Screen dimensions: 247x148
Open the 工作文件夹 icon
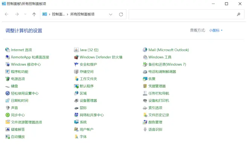pyautogui.click(x=76, y=79)
